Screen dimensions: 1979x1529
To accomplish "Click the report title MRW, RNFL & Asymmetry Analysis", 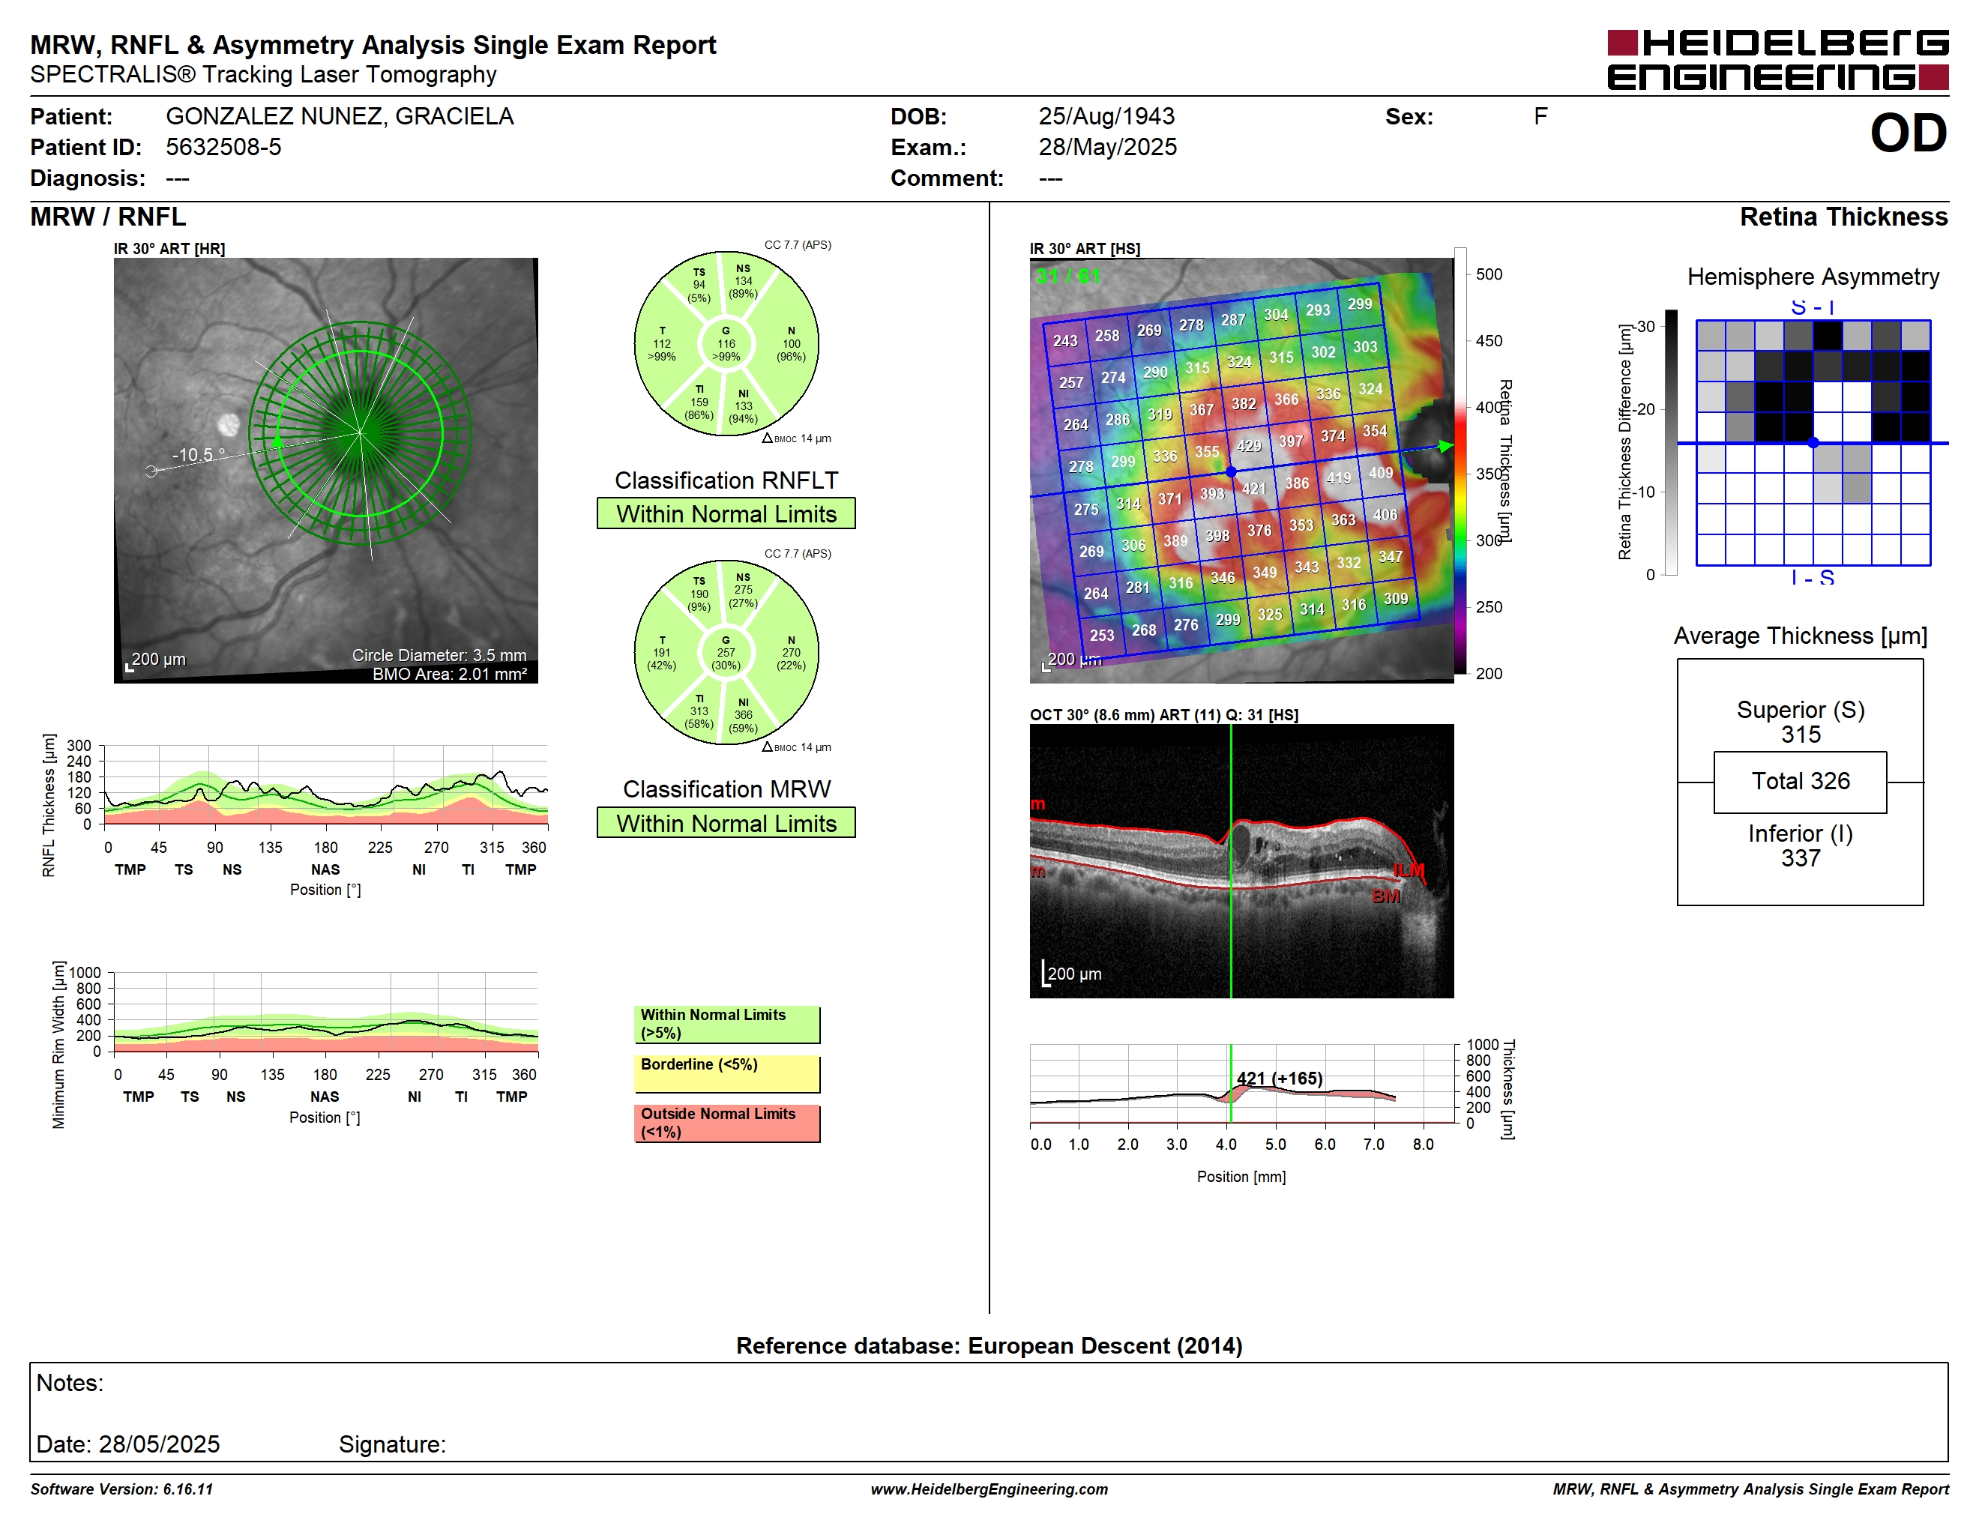I will pyautogui.click(x=373, y=44).
